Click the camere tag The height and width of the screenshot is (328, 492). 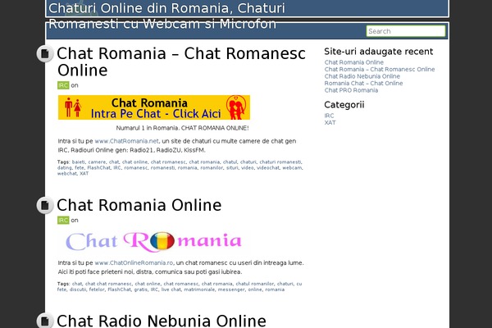[97, 162]
